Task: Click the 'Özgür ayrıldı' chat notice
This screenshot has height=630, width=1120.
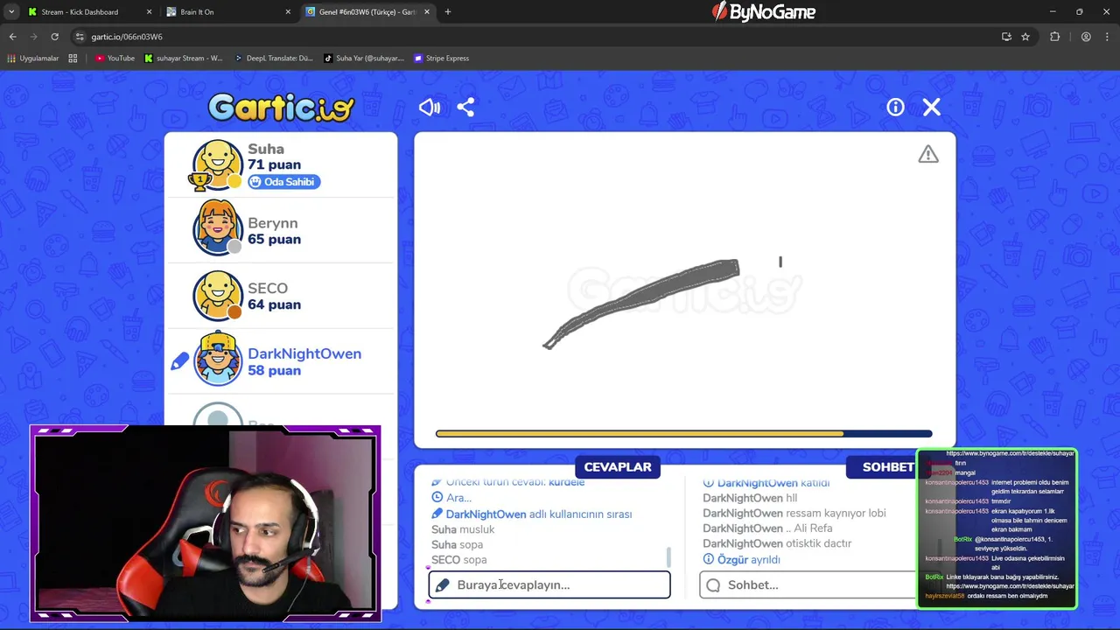Action: [x=742, y=559]
